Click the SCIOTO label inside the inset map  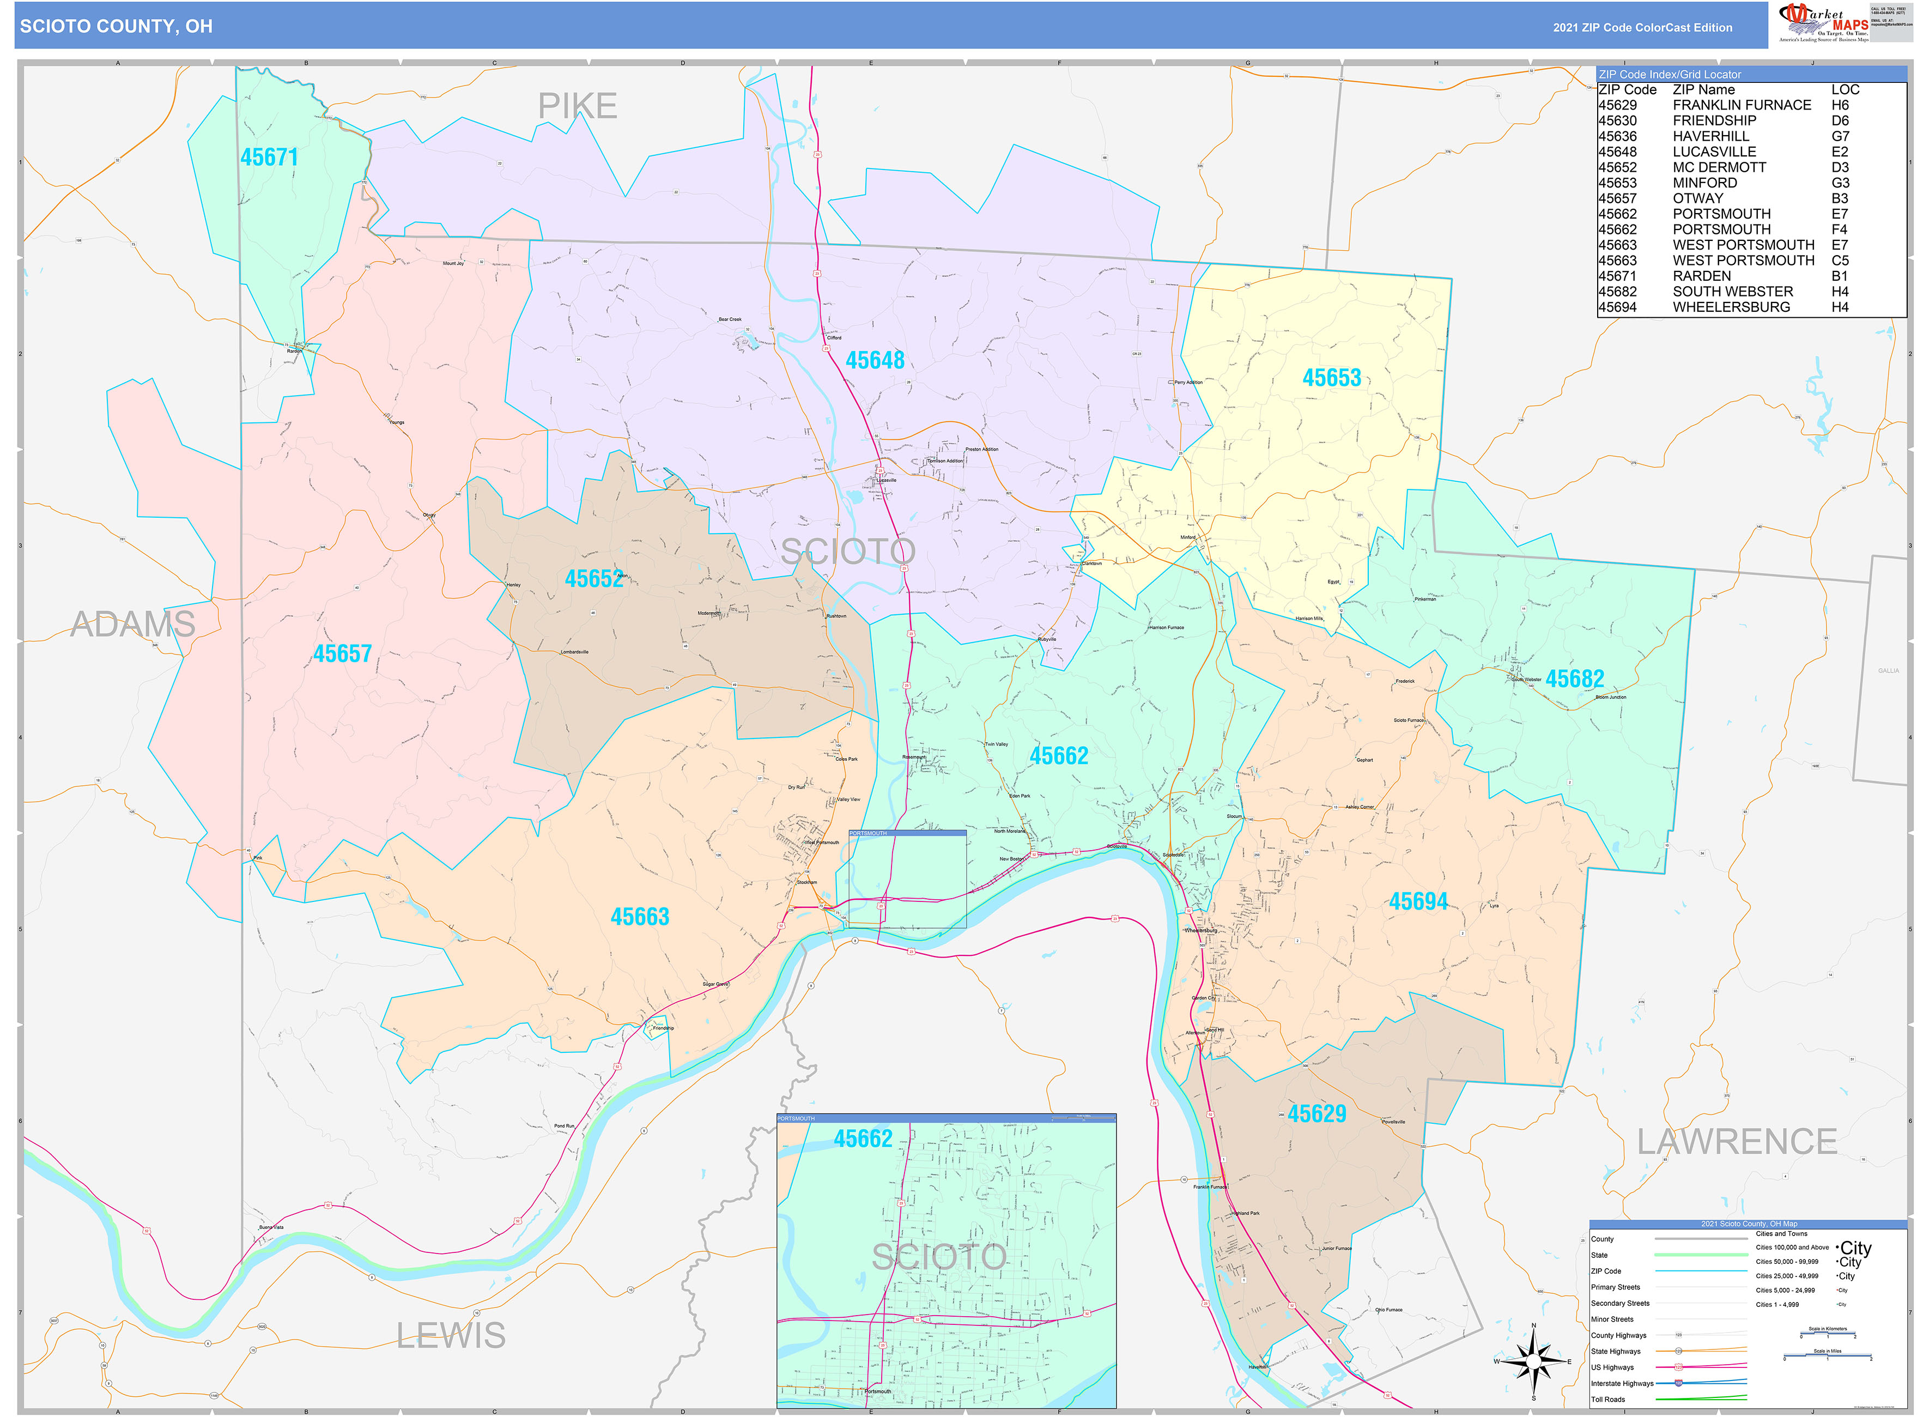pyautogui.click(x=939, y=1257)
